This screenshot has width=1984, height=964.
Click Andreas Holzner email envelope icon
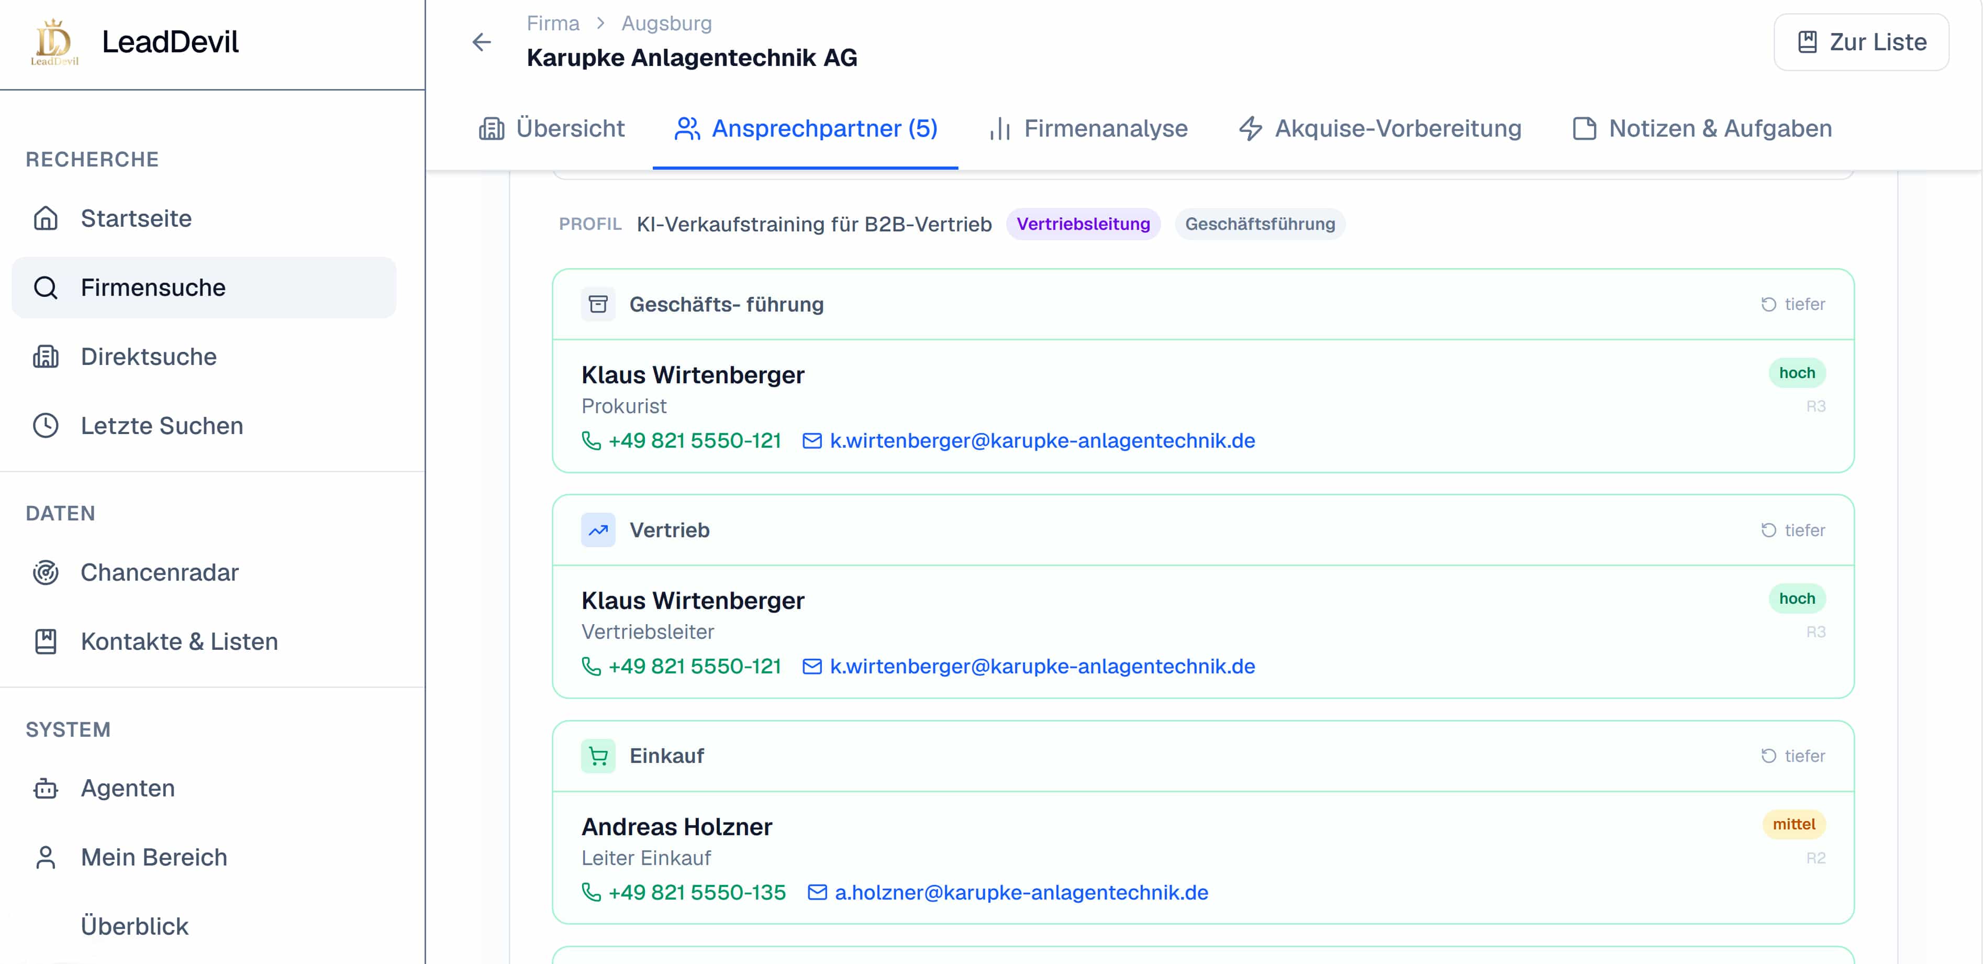tap(817, 892)
